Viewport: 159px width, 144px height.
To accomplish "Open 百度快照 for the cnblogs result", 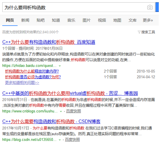I will tap(73, 111).
